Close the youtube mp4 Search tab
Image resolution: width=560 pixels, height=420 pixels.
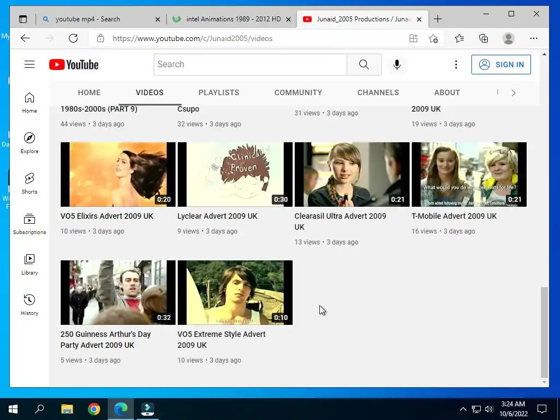tap(157, 19)
